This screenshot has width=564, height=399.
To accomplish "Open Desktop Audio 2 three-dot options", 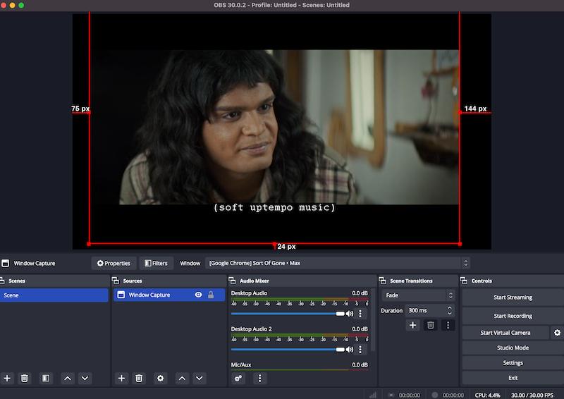I will click(360, 350).
